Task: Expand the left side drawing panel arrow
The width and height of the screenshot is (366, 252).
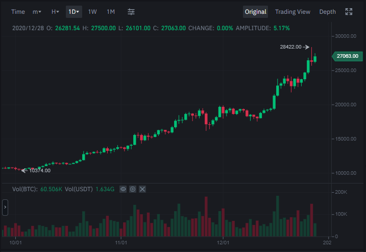Action: click(5, 208)
